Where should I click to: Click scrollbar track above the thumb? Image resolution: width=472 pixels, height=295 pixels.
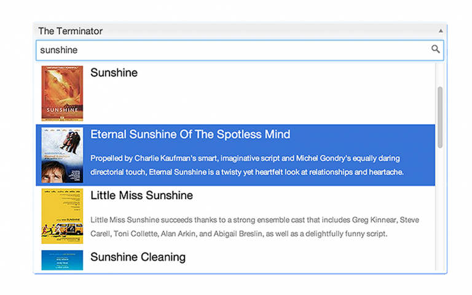(x=439, y=74)
